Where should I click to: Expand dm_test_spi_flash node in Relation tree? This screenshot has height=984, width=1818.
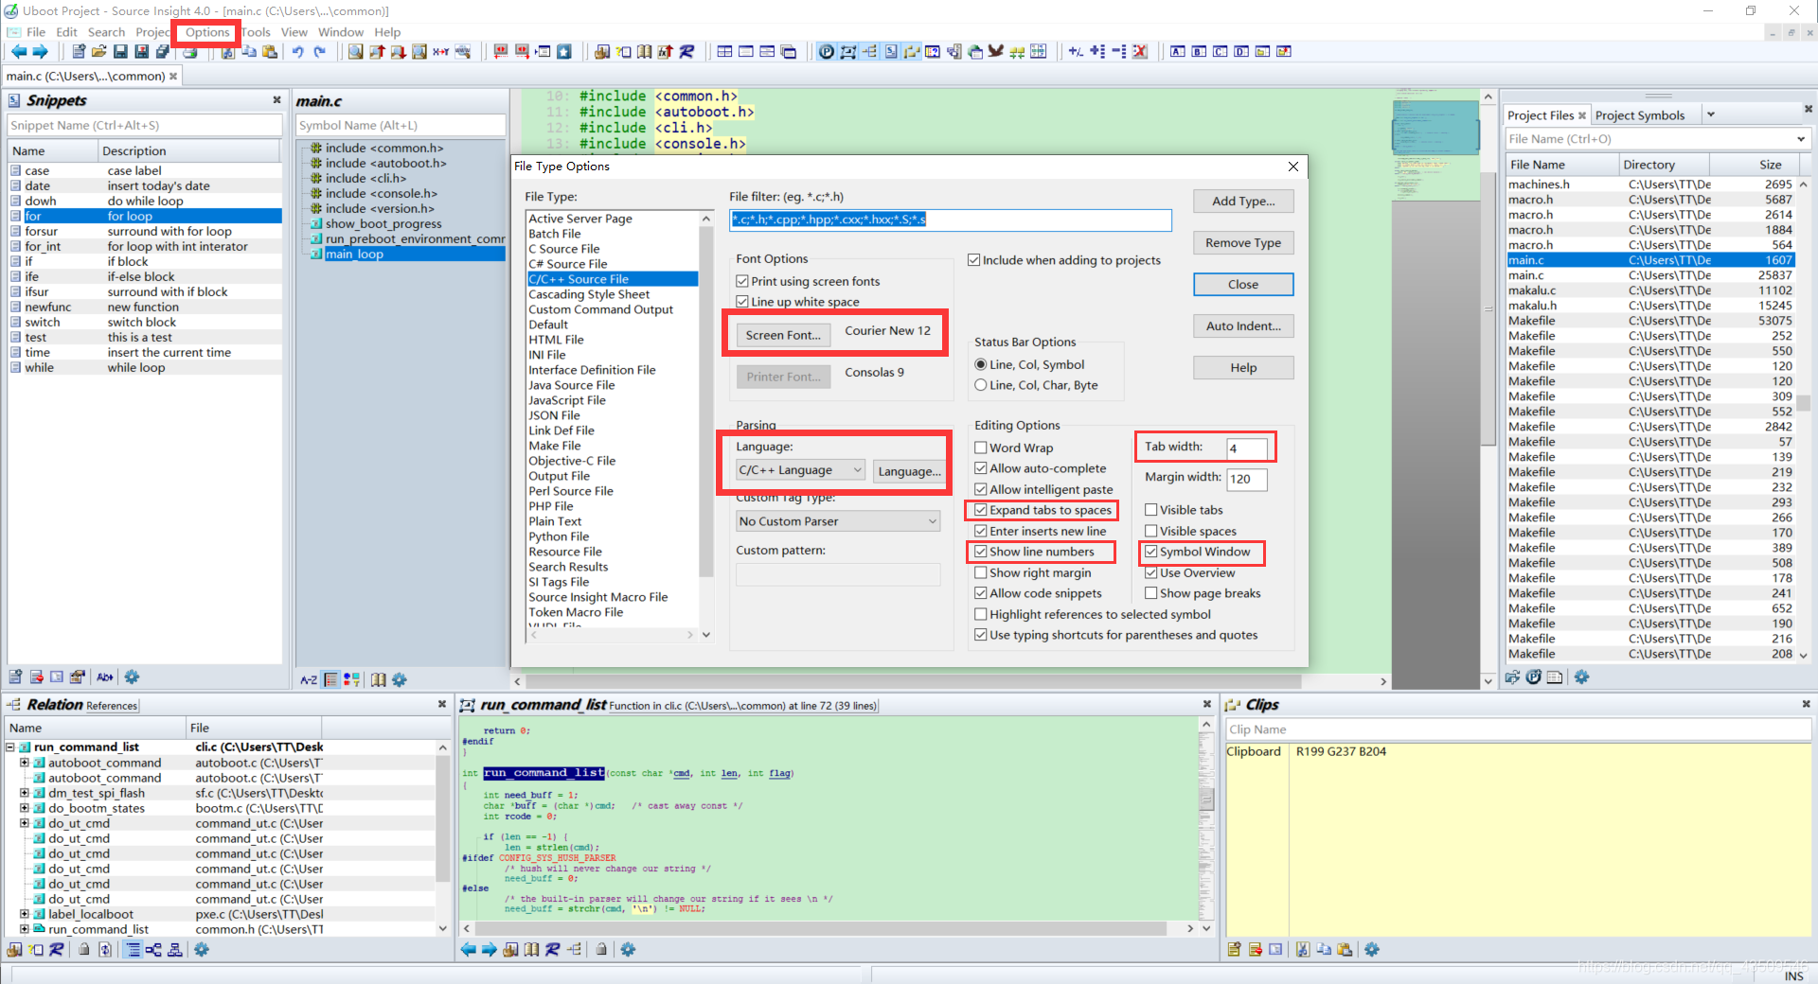pos(25,793)
